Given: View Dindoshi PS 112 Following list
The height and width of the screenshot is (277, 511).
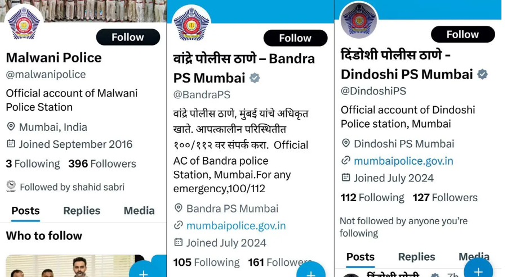Looking at the screenshot, I should click(372, 197).
